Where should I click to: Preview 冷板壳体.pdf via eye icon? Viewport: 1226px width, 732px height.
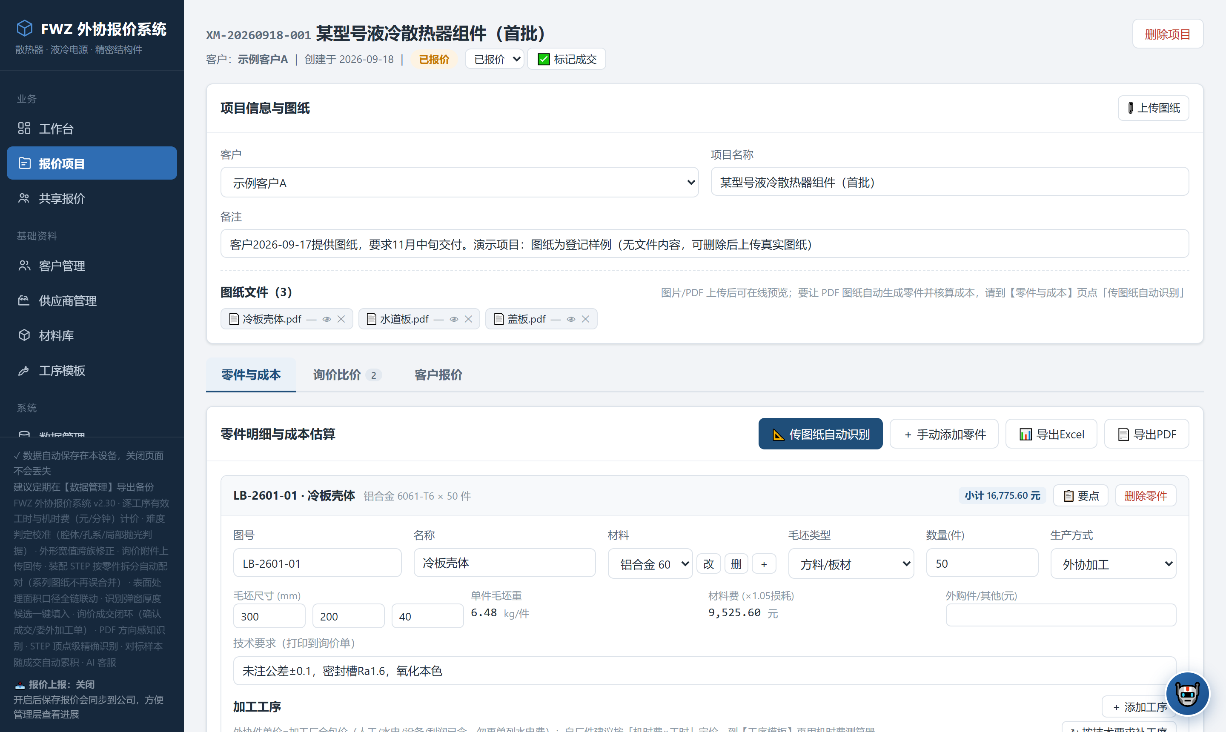coord(327,319)
